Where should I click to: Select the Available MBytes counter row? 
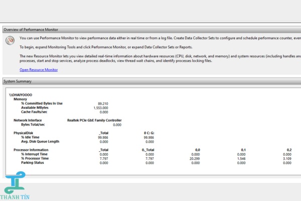[x=35, y=108]
